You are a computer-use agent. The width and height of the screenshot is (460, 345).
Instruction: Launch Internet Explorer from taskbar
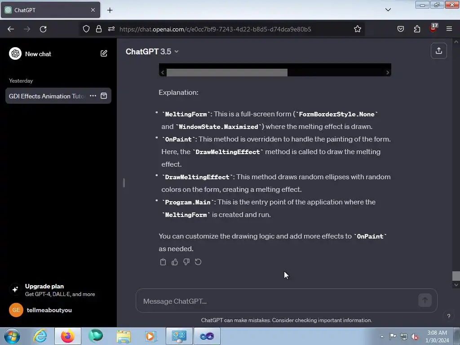tap(40, 336)
